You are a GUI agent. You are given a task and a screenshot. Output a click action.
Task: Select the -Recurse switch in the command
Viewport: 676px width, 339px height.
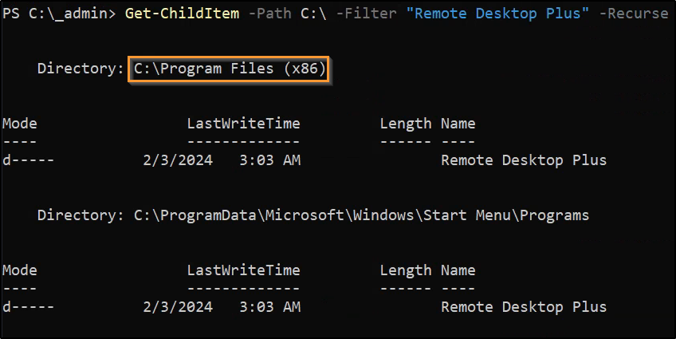tap(633, 14)
